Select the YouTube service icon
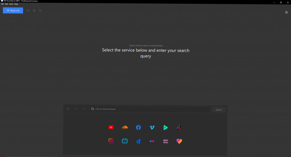This screenshot has height=157, width=291. tap(111, 127)
